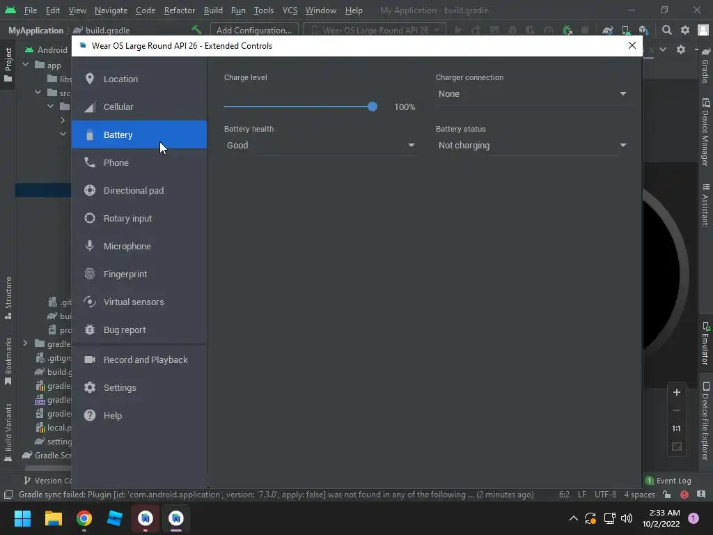The height and width of the screenshot is (535, 713).
Task: Click the Microphone icon
Action: [90, 246]
